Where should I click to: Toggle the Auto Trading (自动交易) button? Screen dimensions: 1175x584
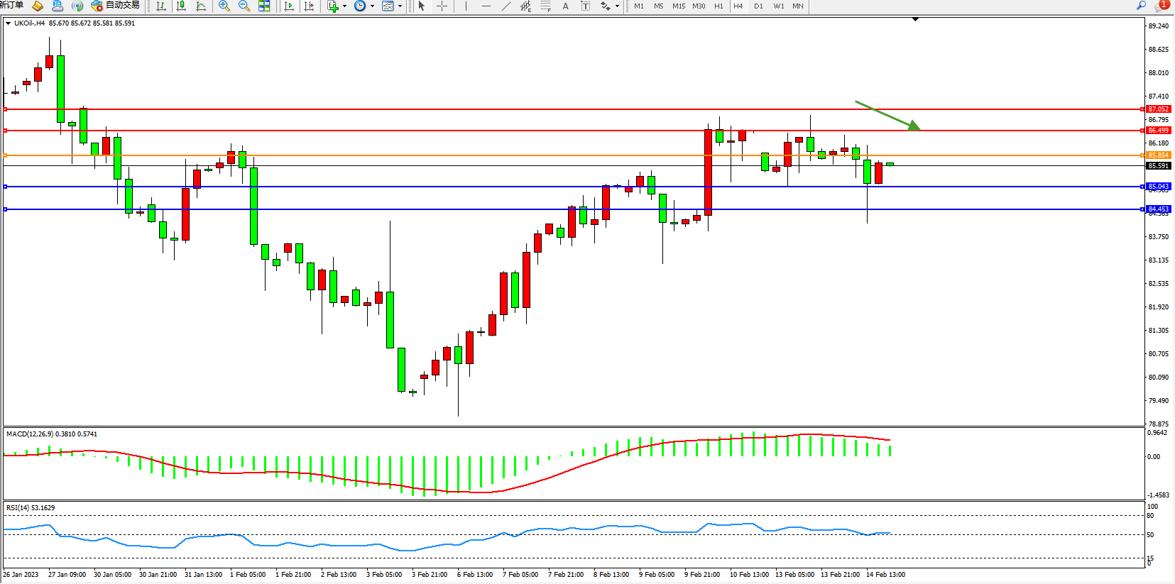116,6
